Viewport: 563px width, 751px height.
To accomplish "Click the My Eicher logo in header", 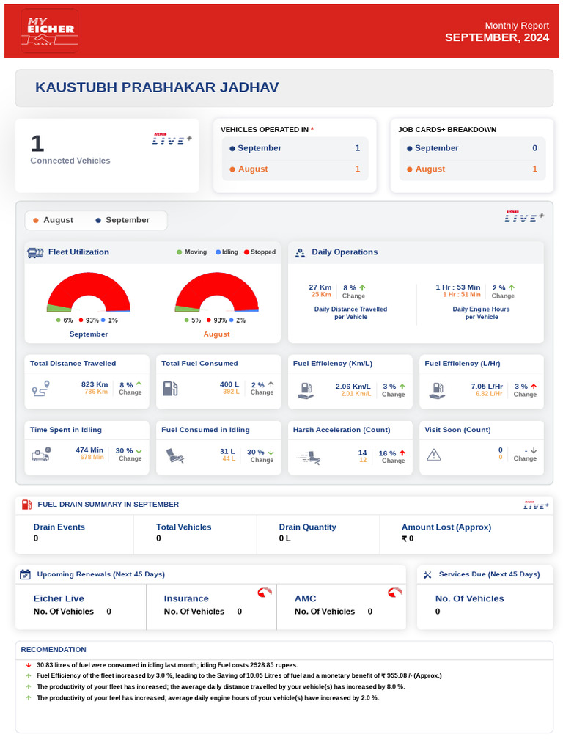I will (x=50, y=31).
